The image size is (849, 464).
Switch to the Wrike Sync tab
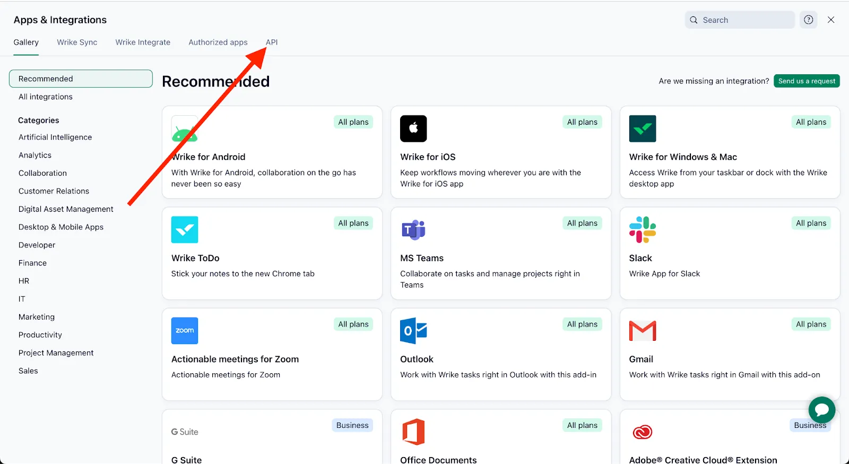[x=77, y=42]
